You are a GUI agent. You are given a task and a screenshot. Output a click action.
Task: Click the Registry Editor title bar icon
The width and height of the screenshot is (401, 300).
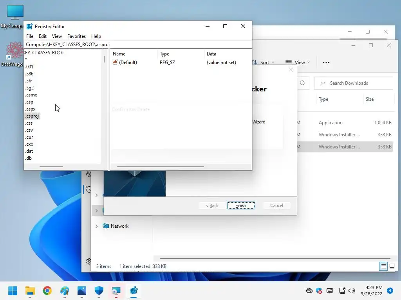click(29, 27)
